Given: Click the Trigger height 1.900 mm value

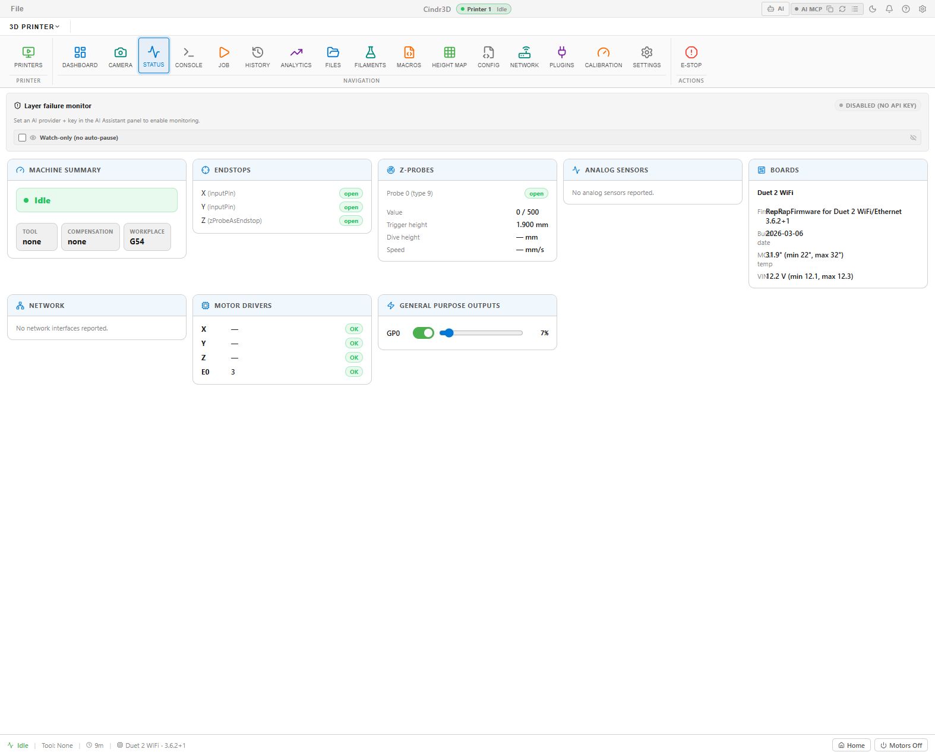Looking at the screenshot, I should pyautogui.click(x=532, y=225).
